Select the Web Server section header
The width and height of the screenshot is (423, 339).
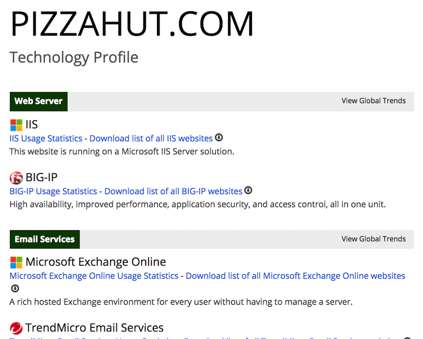(x=39, y=101)
